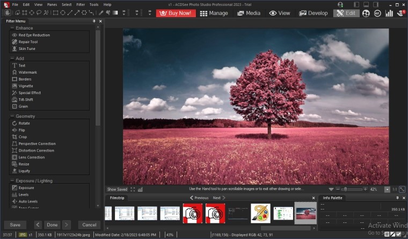Adjust the zoom slider handle
Viewport: 408px width, 239px height.
(x=345, y=189)
